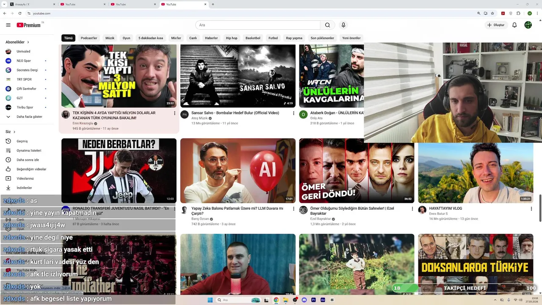Select the Canlı filter chip
Viewport: 542px width, 305px height.
click(193, 38)
